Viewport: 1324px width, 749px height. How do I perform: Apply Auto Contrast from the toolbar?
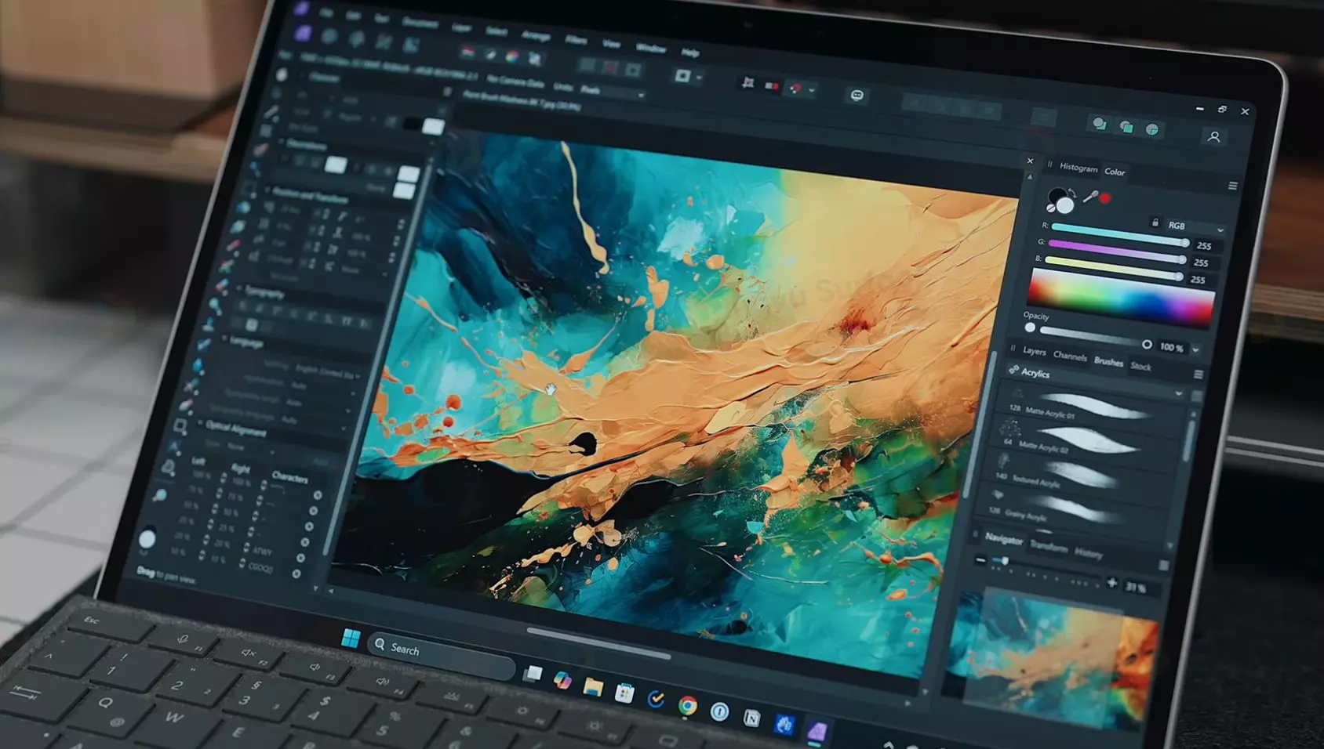(x=490, y=54)
